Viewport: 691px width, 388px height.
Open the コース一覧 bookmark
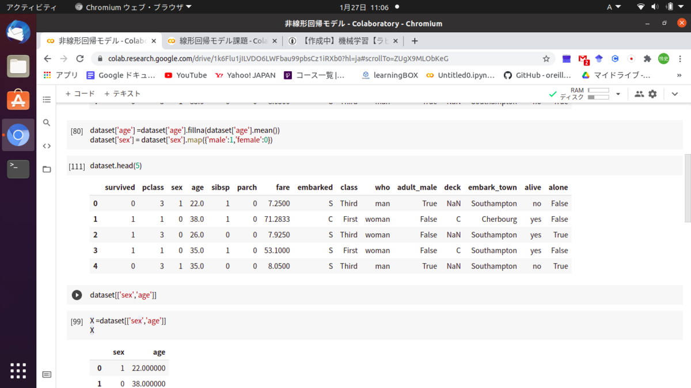point(314,75)
